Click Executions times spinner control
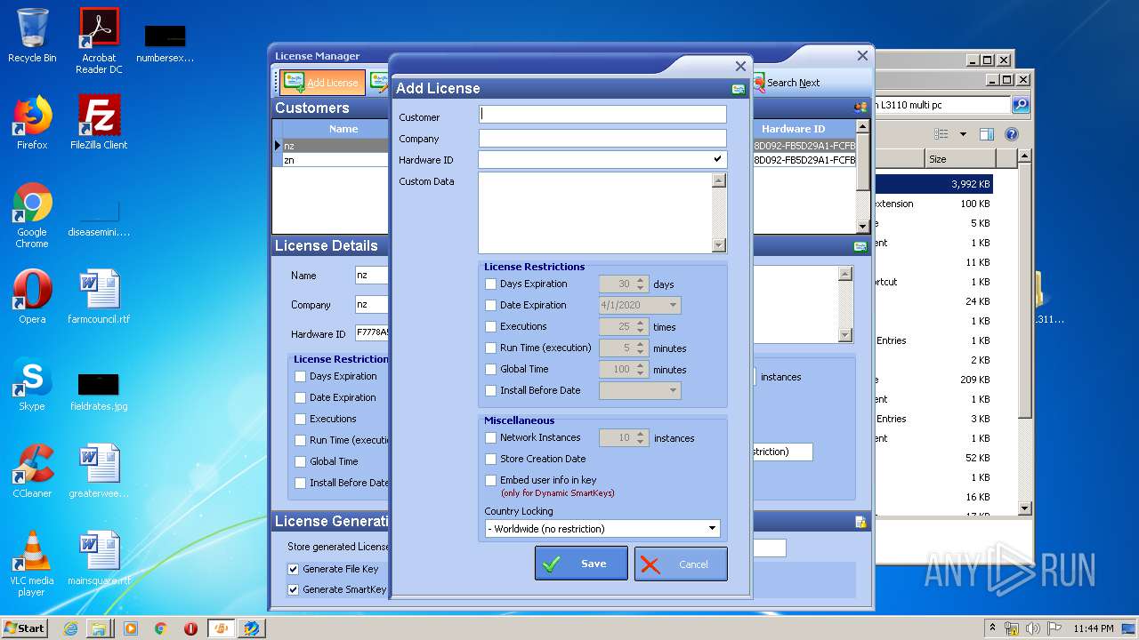This screenshot has height=640, width=1139. 641,327
